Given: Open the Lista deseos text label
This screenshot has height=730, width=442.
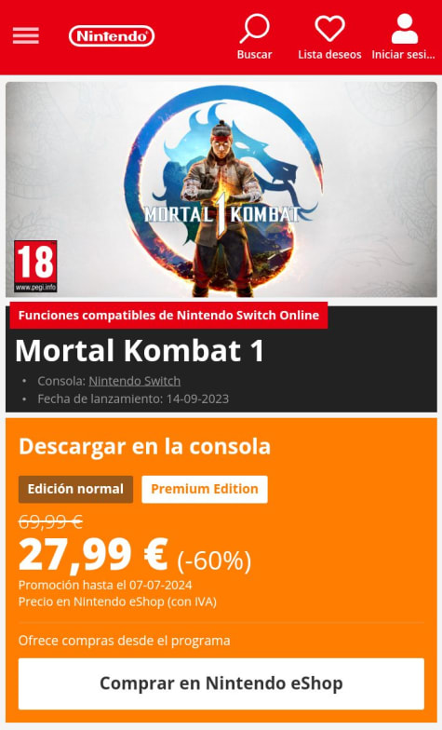Looking at the screenshot, I should pyautogui.click(x=329, y=54).
